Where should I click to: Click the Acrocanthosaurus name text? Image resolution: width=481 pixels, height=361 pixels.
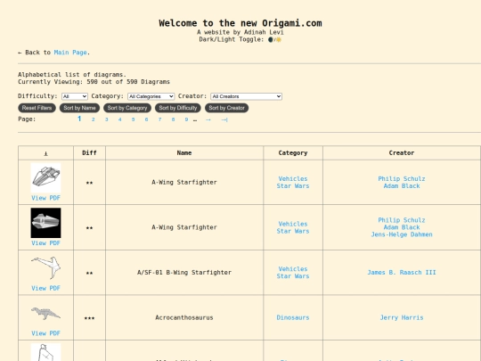(x=184, y=317)
